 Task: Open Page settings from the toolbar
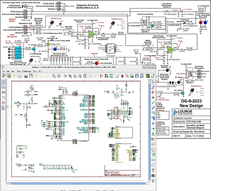coord(20,76)
